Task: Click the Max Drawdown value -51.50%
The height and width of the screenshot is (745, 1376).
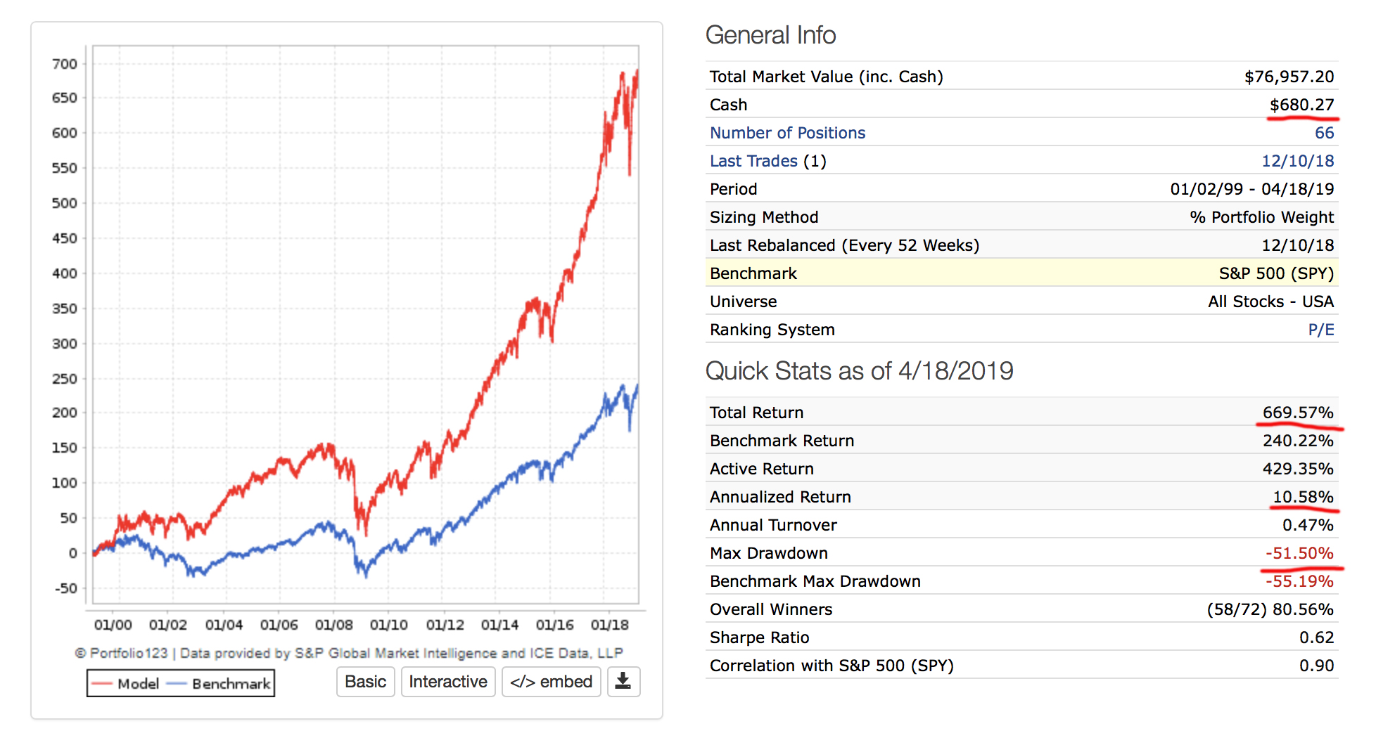Action: (x=1299, y=553)
